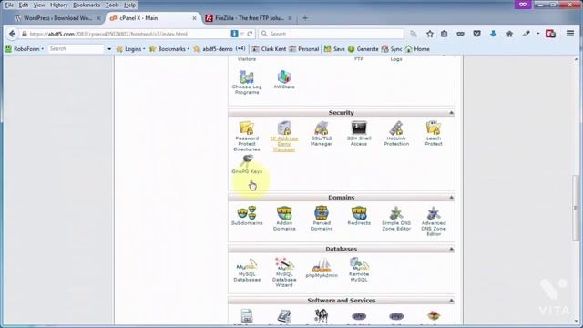Open Leech Protect
The image size is (583, 328).
(x=434, y=134)
